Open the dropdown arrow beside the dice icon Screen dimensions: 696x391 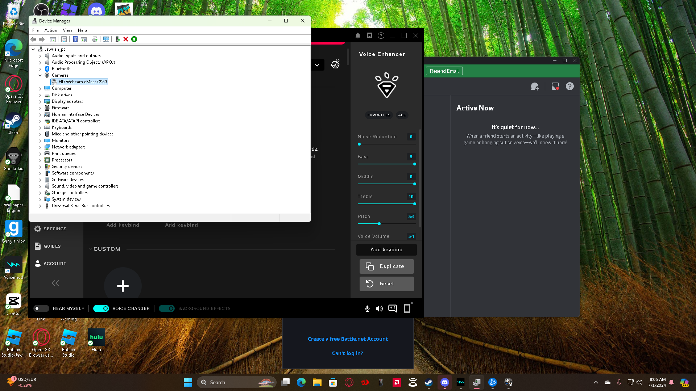(x=317, y=65)
